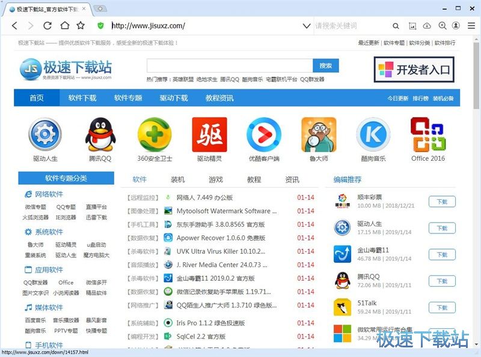Focus the site search input field
Screen dimensions: 481x357
[x=230, y=65]
